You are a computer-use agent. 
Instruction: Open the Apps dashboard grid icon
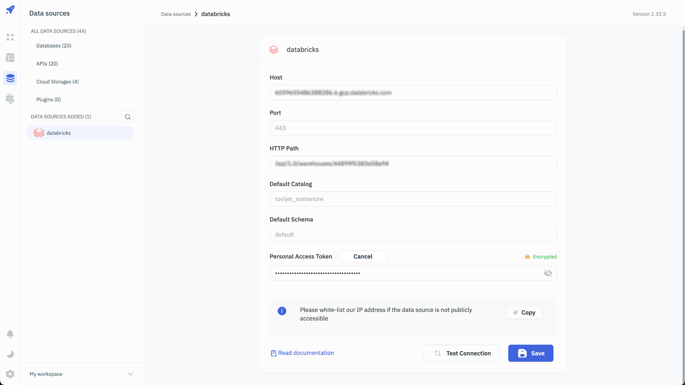10,37
